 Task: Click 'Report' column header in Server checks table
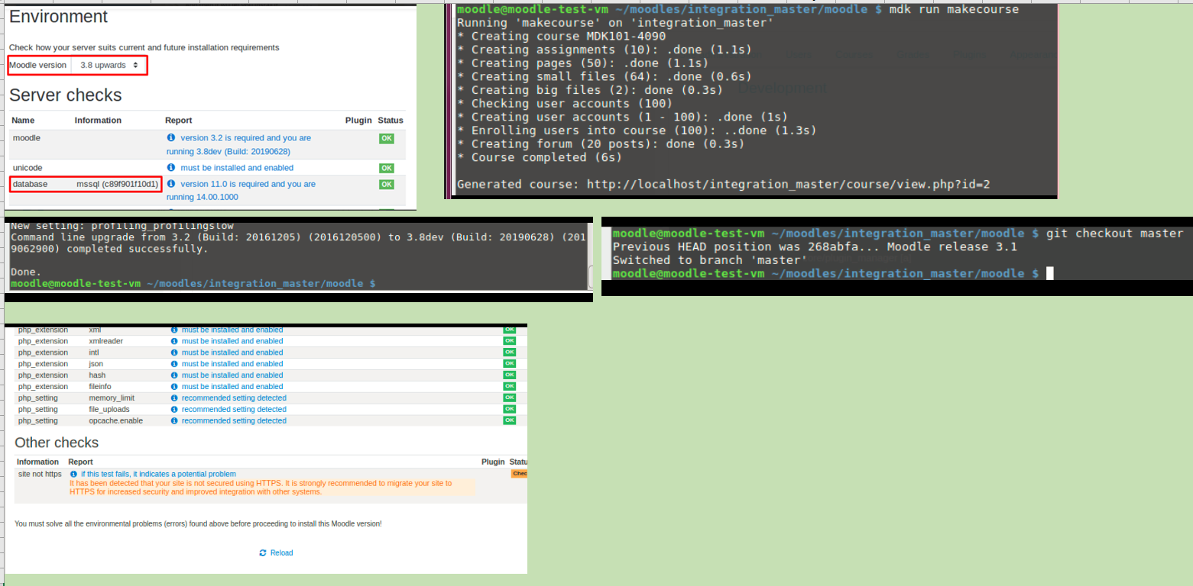pyautogui.click(x=178, y=121)
